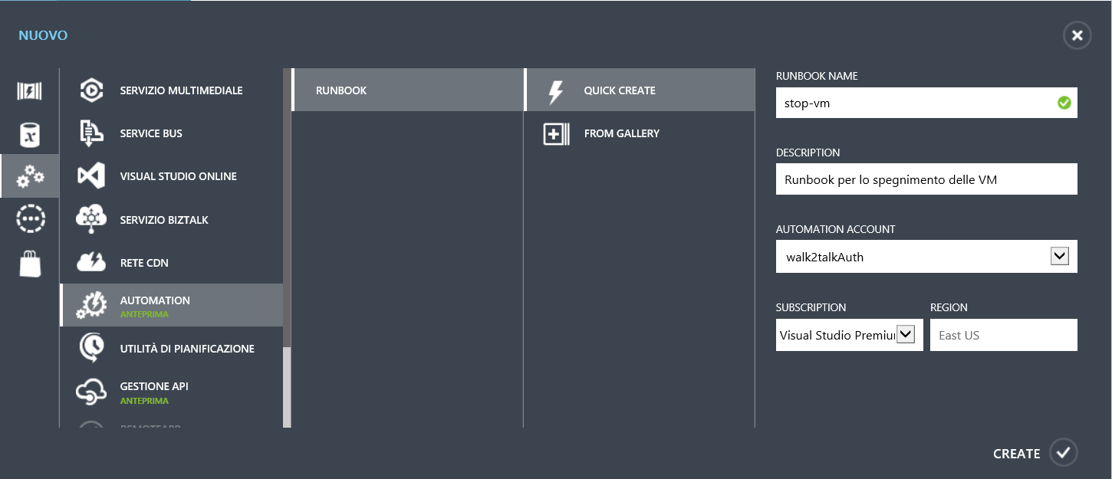Select the Automation Anteprima entry
Screen dimensions: 1112x479
click(x=171, y=305)
